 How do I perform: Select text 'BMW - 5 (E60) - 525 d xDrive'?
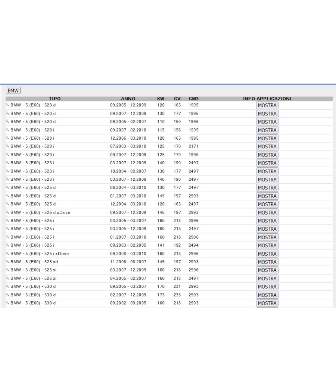[40, 212]
